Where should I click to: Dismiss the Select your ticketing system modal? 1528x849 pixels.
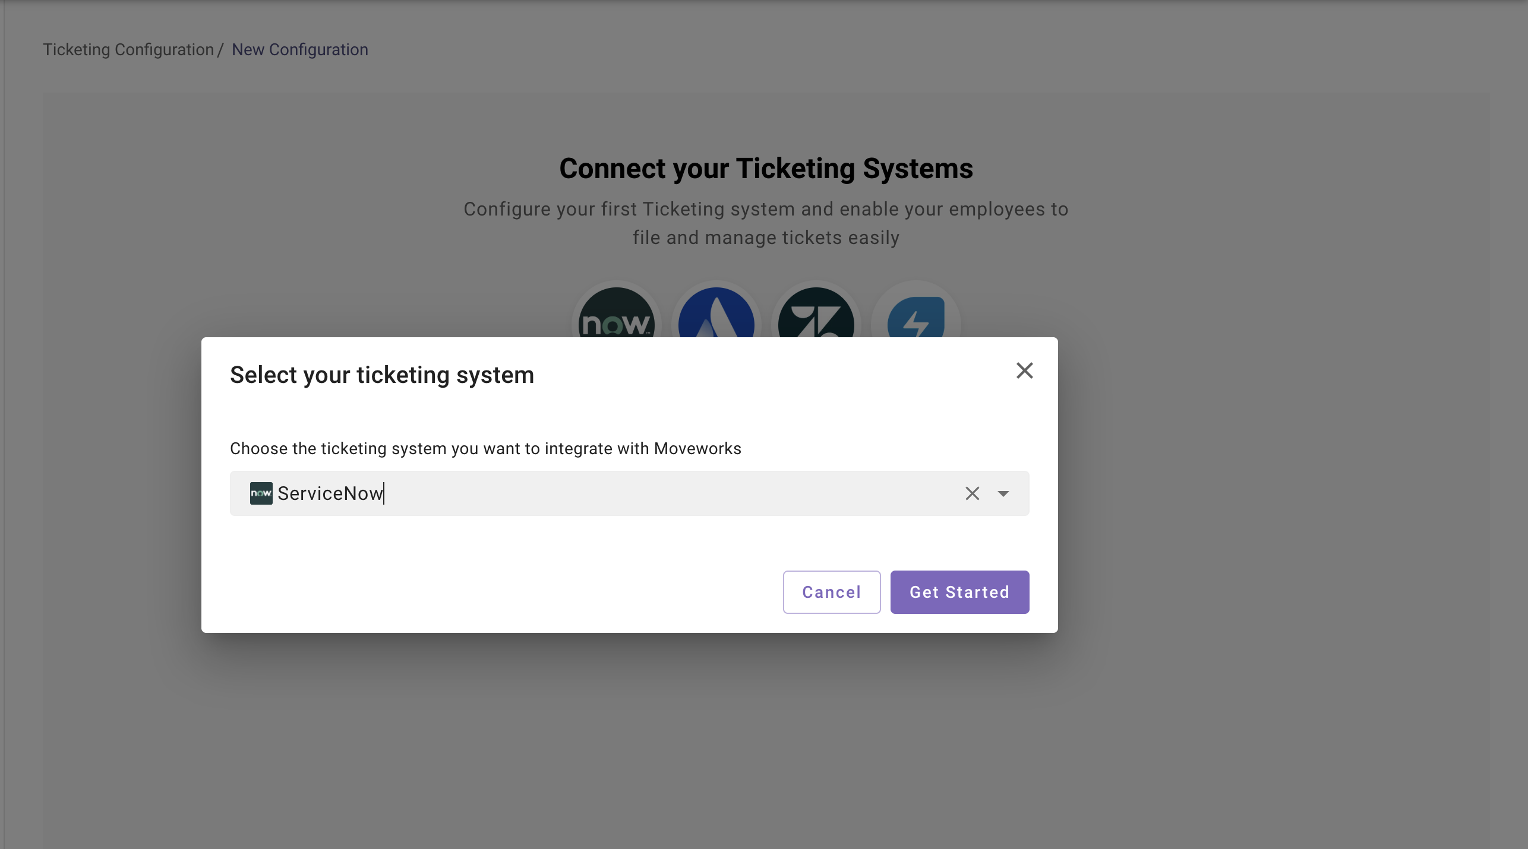point(1024,370)
